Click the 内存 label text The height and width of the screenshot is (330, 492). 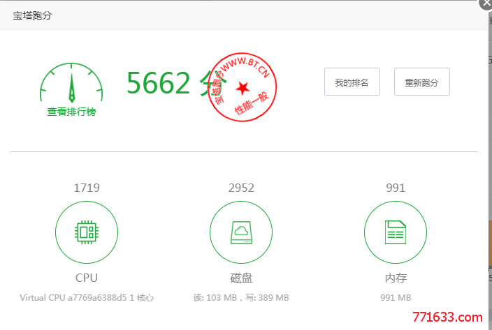pyautogui.click(x=396, y=278)
